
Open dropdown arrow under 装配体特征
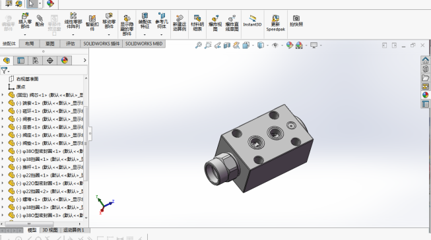tap(145, 34)
